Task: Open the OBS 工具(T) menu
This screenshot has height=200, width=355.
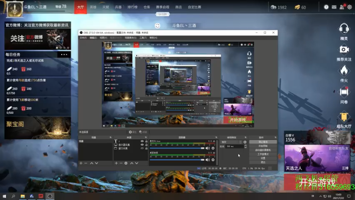Action: (143, 38)
